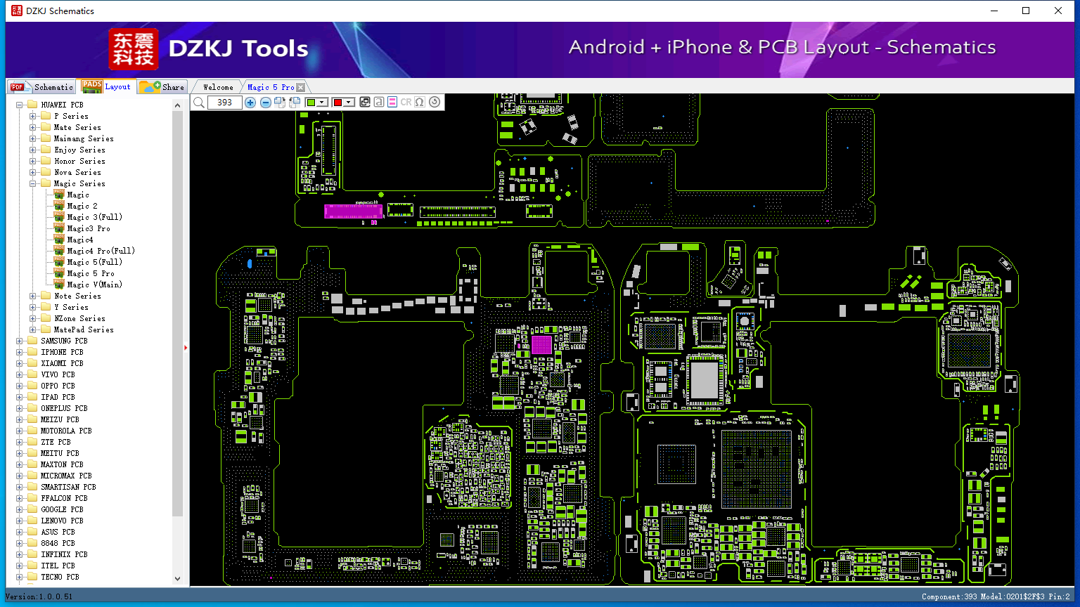
Task: Click the Enjoy Series folder icon
Action: tap(46, 150)
